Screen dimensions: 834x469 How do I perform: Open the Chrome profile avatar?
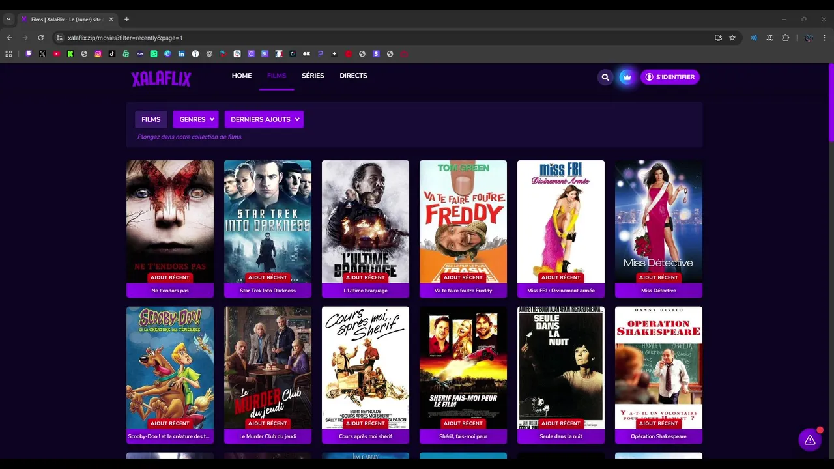809,38
